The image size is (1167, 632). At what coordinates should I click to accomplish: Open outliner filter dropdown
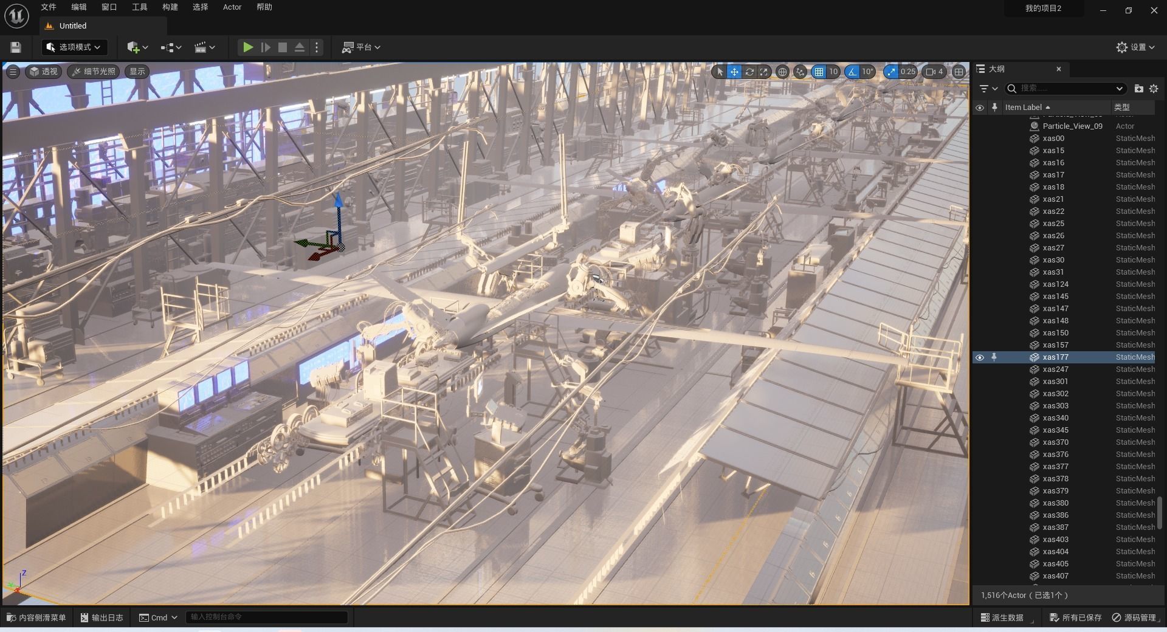point(988,89)
